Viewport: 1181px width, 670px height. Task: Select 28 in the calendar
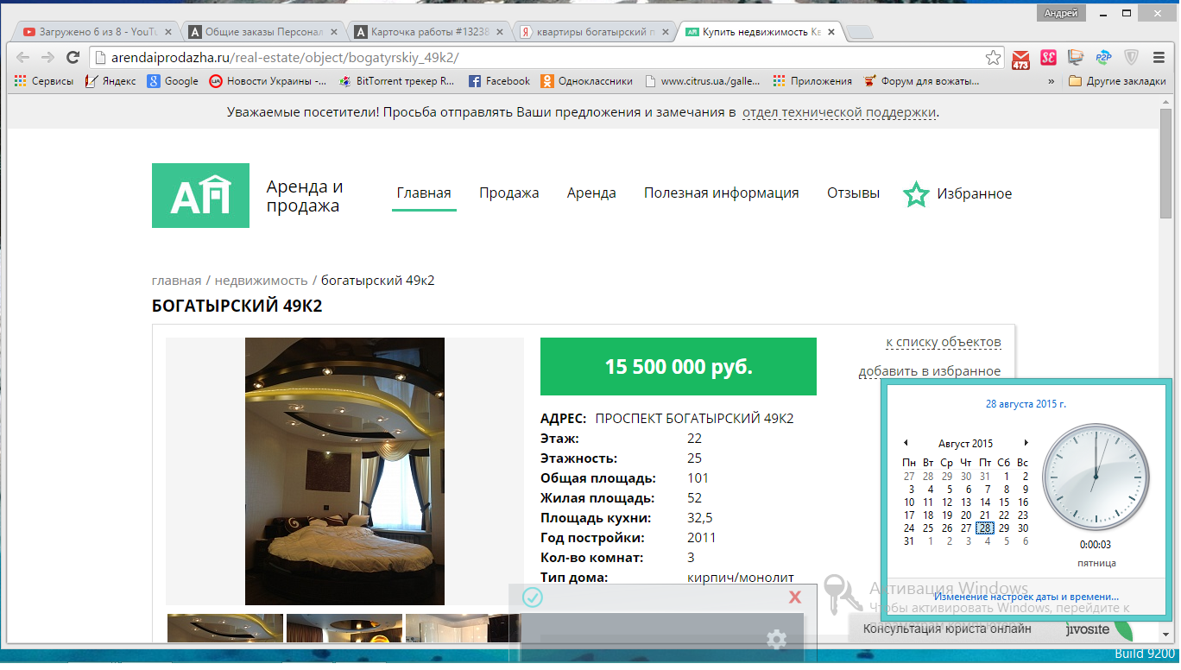tap(985, 528)
